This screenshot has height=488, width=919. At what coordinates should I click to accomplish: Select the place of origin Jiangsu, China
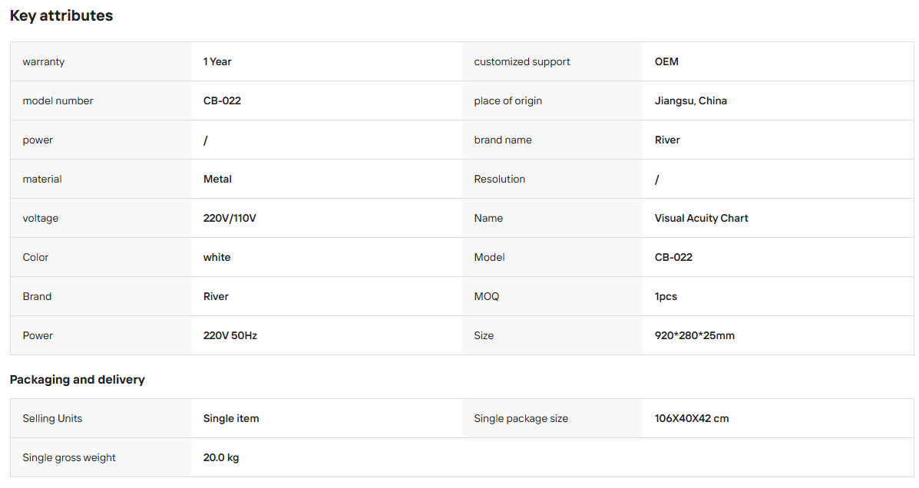click(690, 101)
